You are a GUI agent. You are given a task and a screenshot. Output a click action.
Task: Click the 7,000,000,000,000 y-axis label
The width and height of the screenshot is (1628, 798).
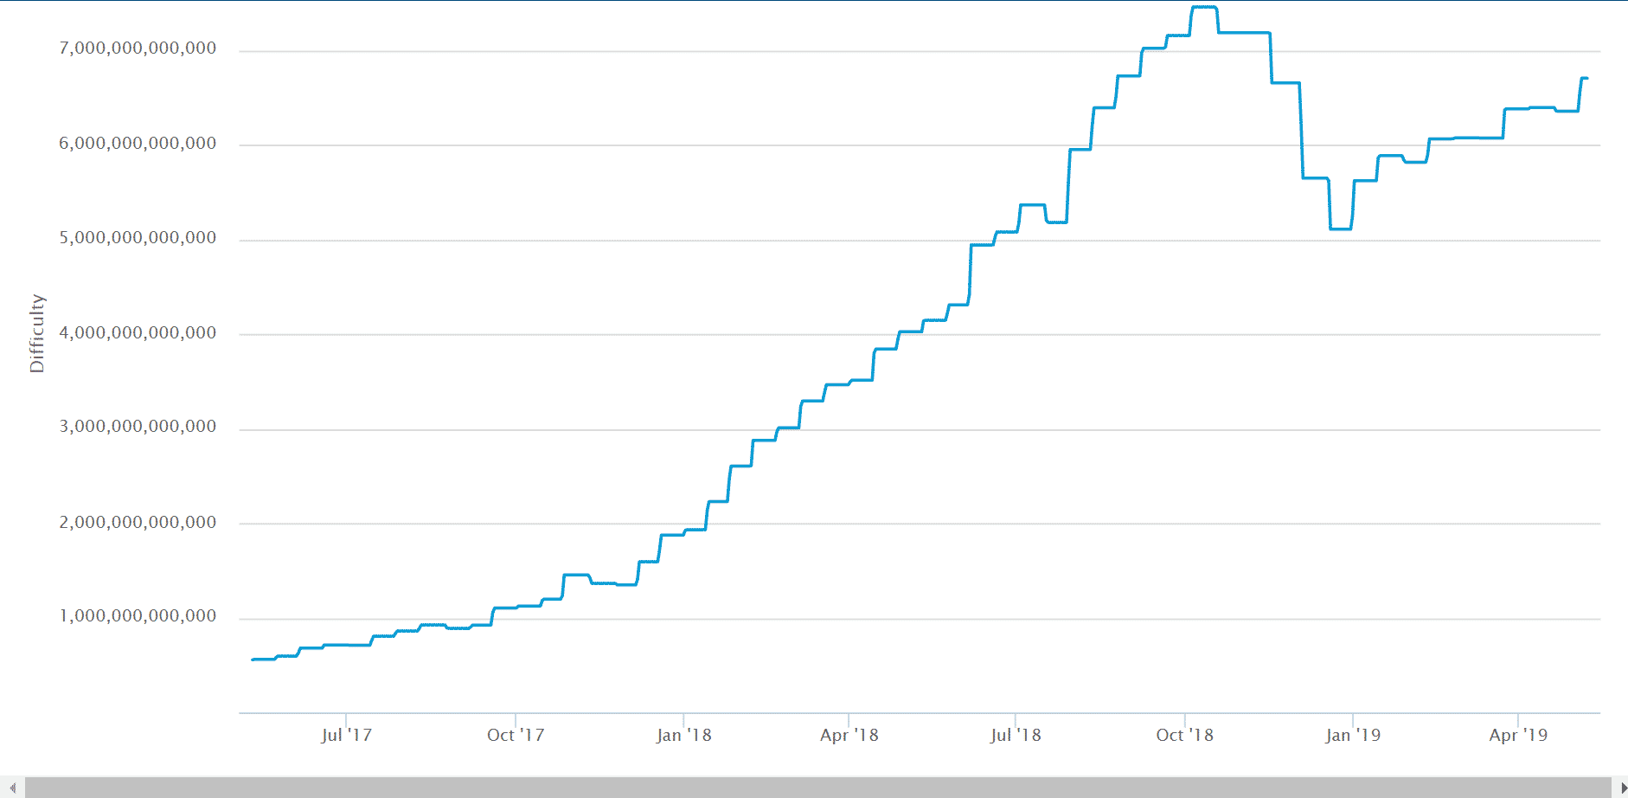[x=138, y=48]
